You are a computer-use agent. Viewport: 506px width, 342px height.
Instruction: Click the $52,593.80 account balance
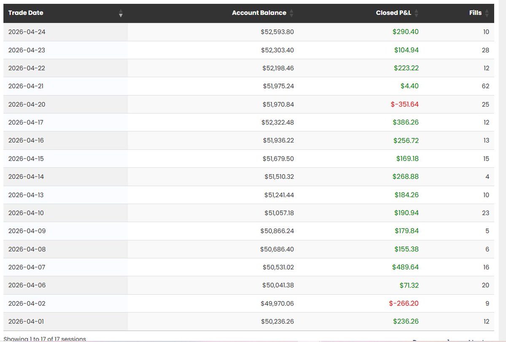click(x=277, y=32)
